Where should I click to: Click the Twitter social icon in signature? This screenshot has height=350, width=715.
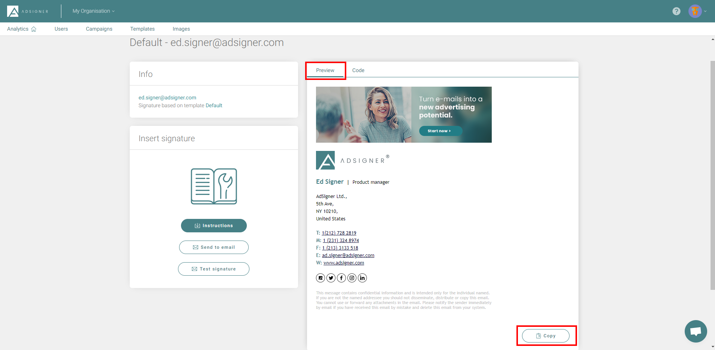click(x=331, y=278)
